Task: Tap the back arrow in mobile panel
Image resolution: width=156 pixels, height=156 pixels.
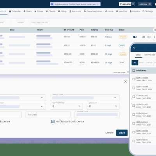Action: [x=134, y=48]
